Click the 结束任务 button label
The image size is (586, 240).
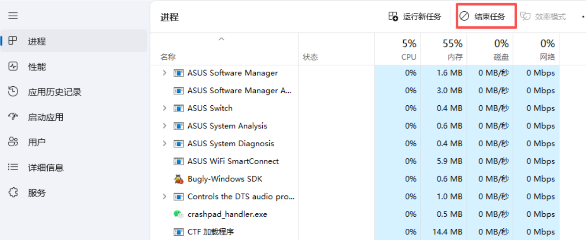pyautogui.click(x=490, y=17)
